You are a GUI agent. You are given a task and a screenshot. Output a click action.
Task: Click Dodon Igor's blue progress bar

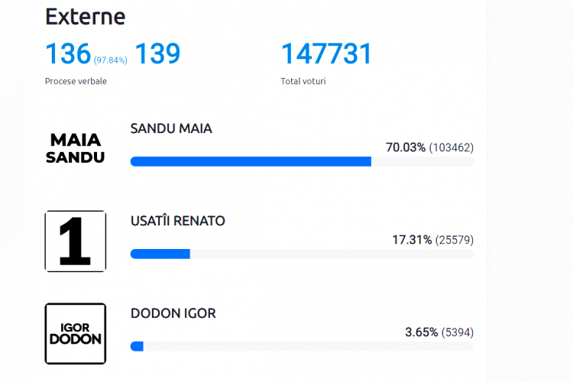pos(137,346)
